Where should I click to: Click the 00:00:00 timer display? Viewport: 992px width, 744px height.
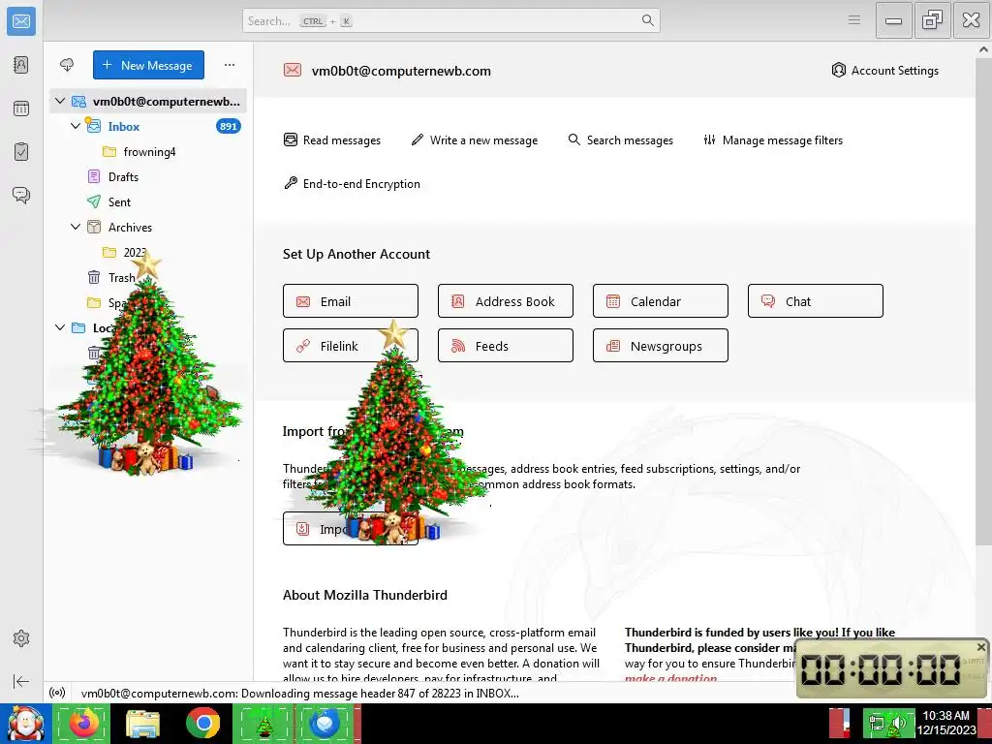881,668
